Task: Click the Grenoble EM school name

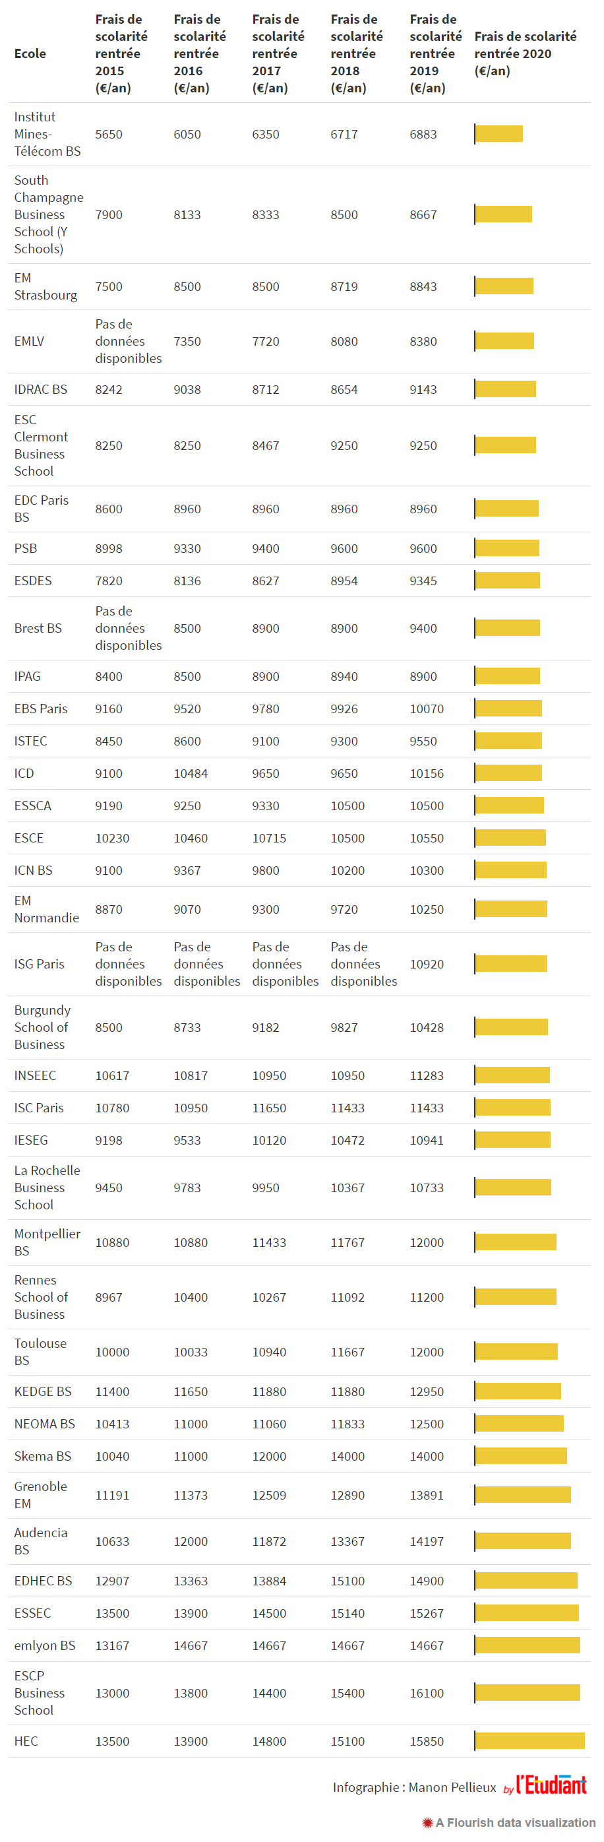Action: [40, 1494]
